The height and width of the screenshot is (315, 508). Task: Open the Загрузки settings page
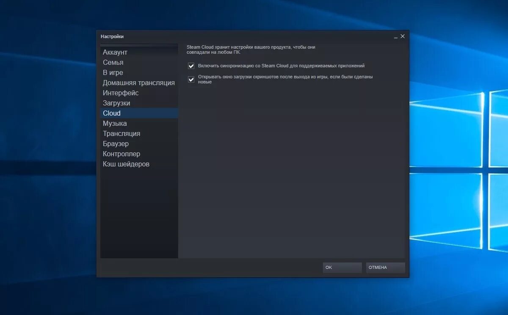(x=139, y=103)
